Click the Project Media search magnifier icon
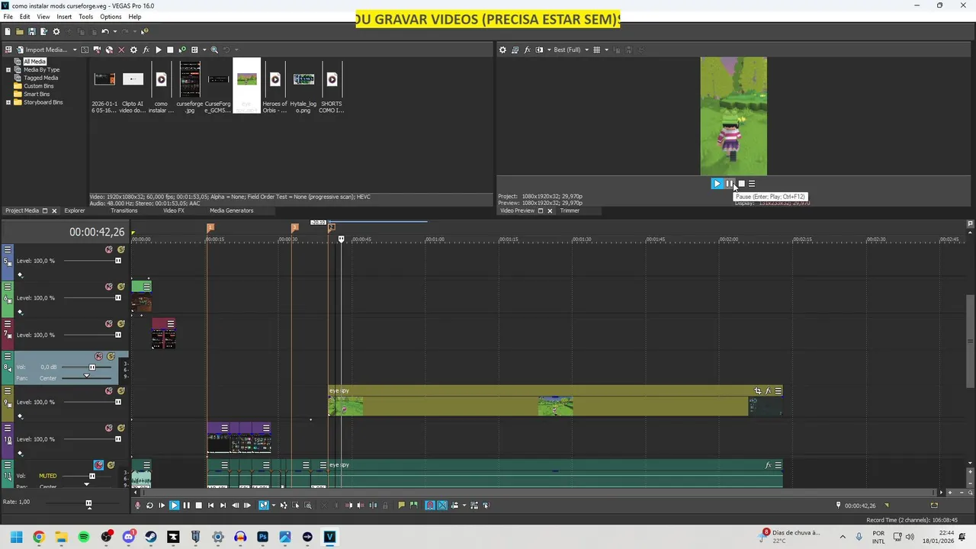Screen dimensions: 976x549 [x=214, y=50]
